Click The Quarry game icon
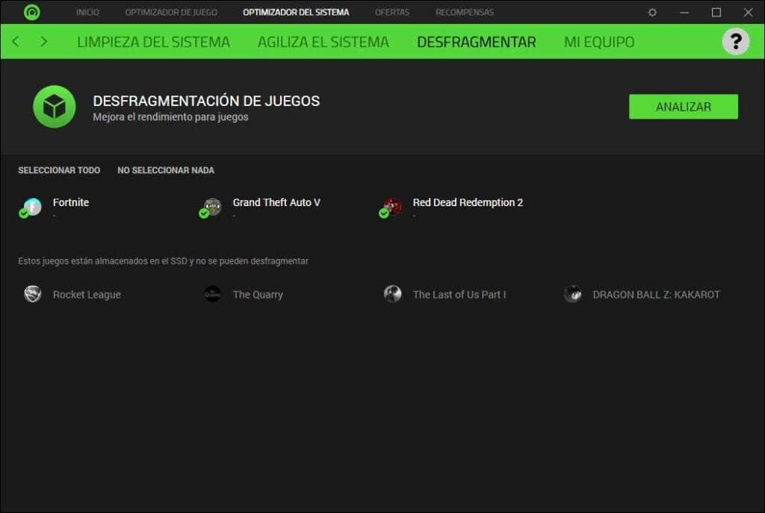 tap(212, 294)
